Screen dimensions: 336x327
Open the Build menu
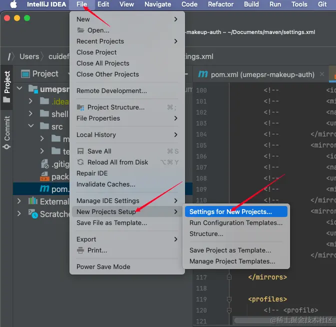coord(251,4)
